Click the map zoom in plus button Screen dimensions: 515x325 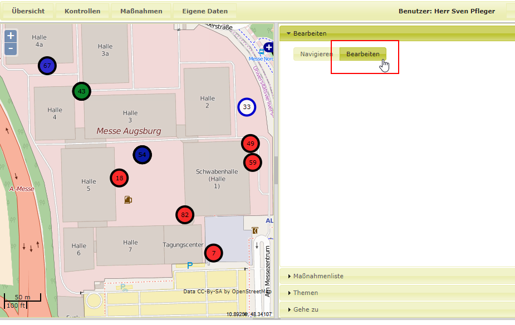click(11, 36)
